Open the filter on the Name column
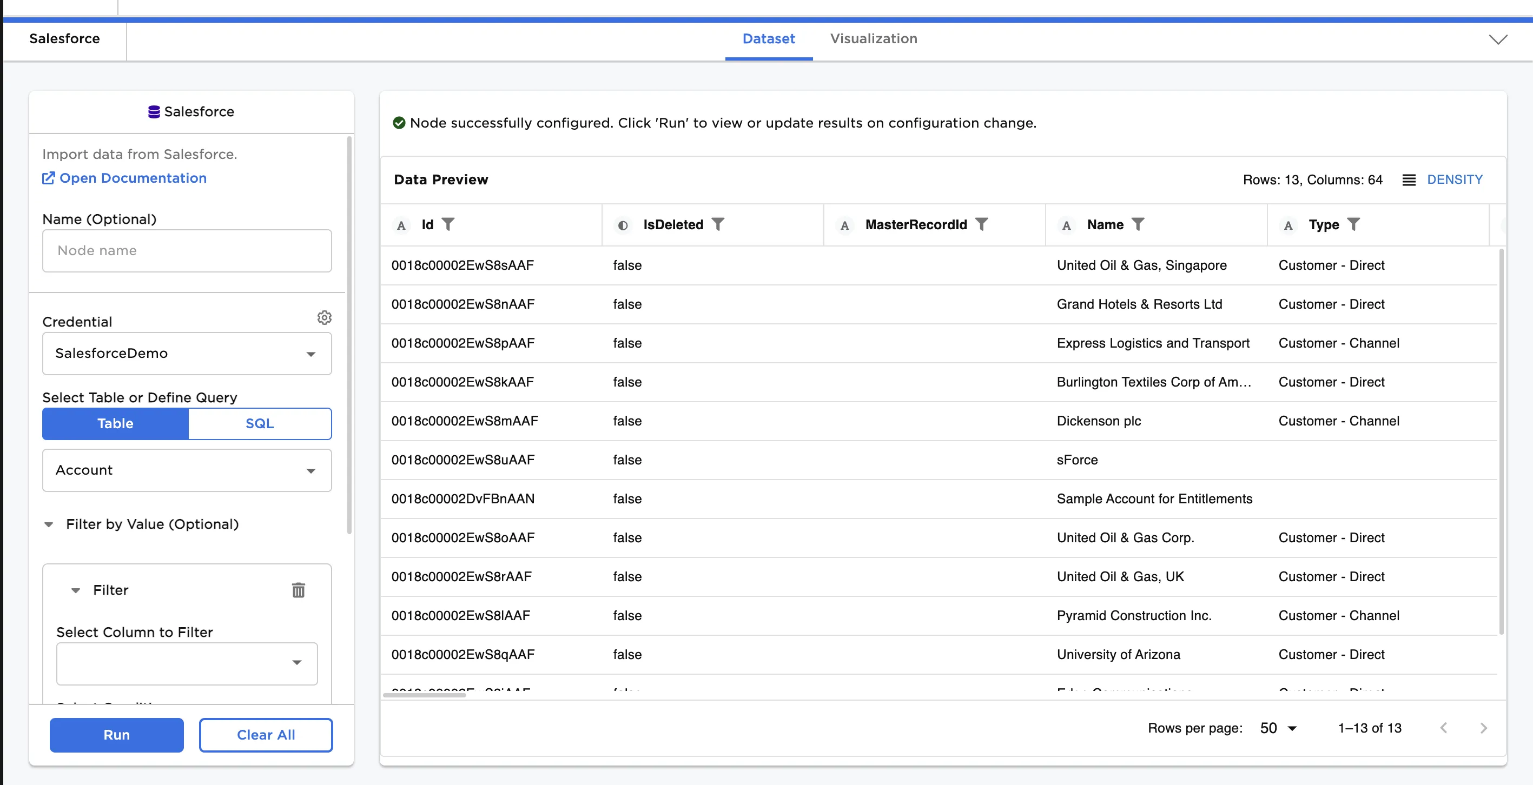 tap(1139, 224)
